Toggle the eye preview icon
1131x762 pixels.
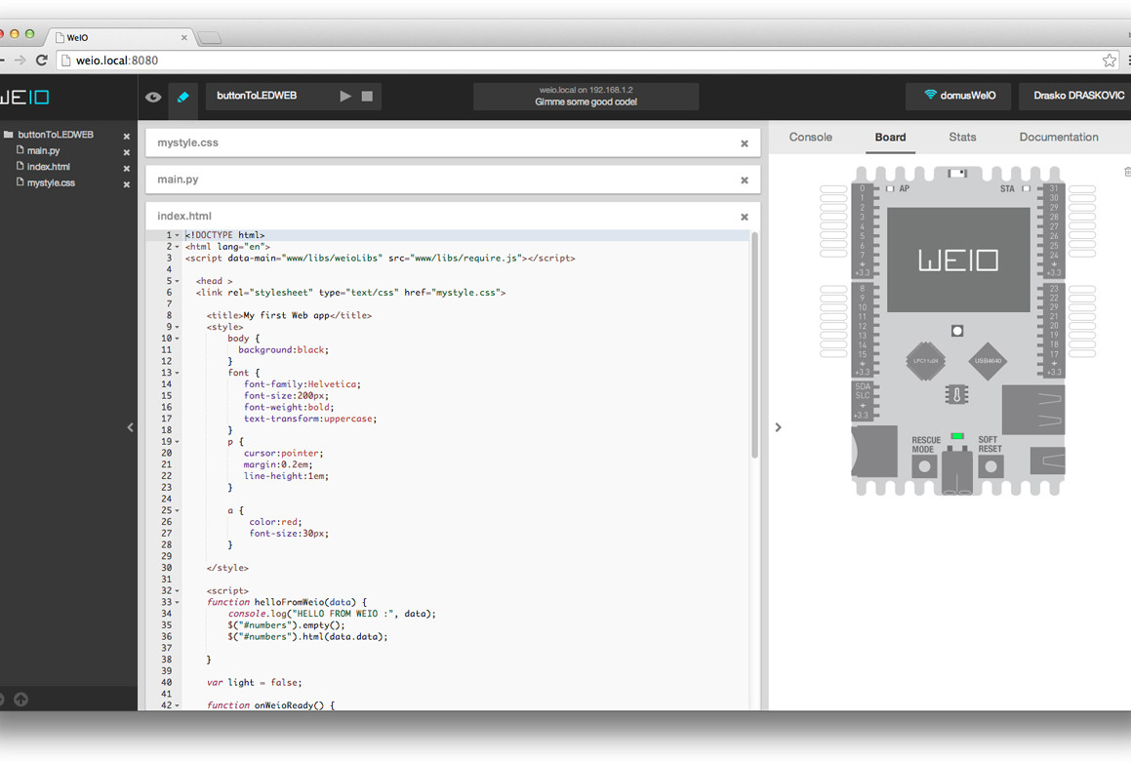point(153,97)
